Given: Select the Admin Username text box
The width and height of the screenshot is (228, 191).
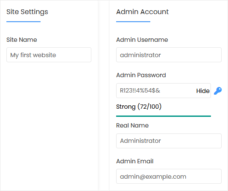Looking at the screenshot, I should point(169,55).
